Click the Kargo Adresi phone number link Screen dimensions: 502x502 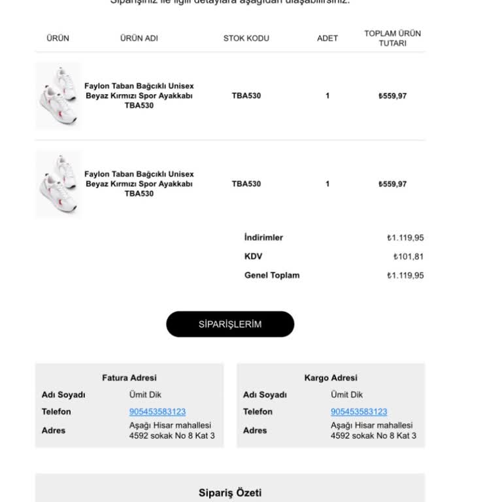tap(359, 412)
